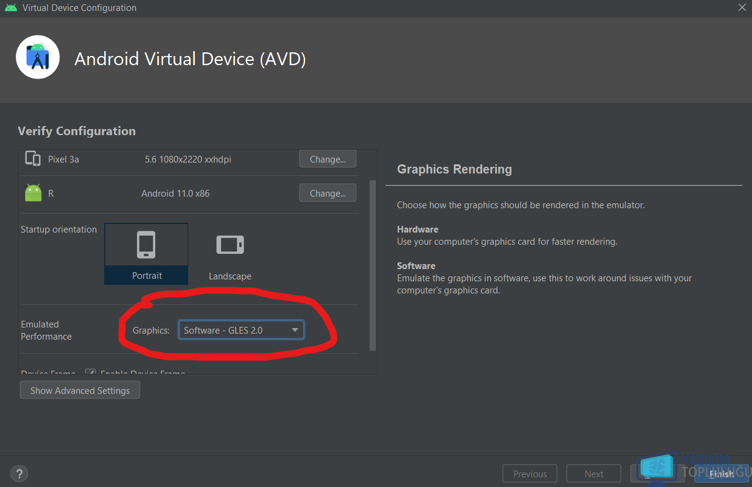Click the 'Android 11.0 x86' text
This screenshot has height=487, width=752.
[175, 193]
